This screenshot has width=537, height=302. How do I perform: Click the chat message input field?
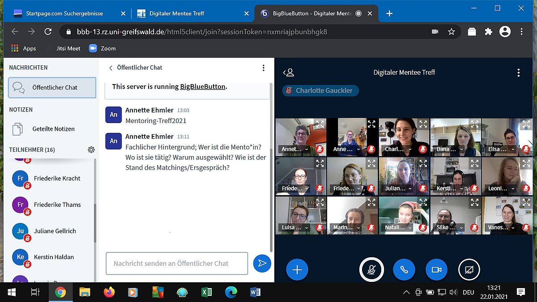coord(177,264)
